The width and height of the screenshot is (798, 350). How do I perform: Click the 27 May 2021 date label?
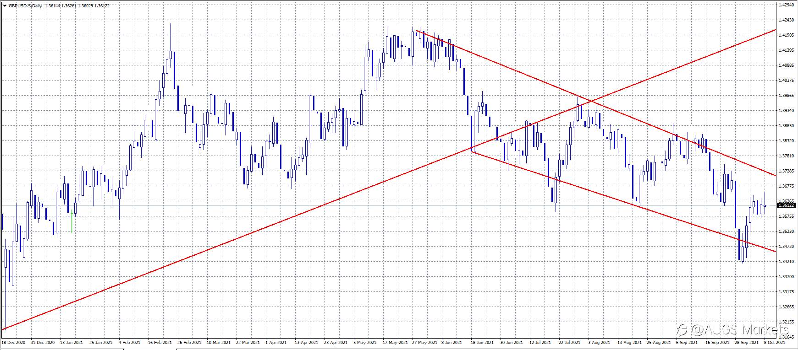pos(424,342)
